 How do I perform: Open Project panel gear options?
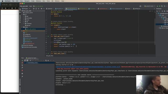pyautogui.click(x=41, y=9)
